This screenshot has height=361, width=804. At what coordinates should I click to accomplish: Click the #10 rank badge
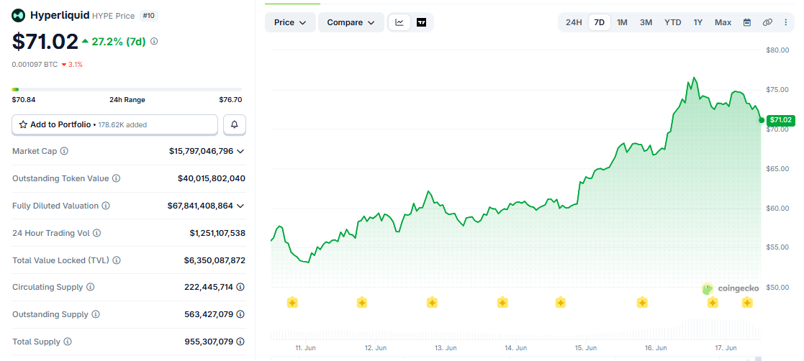click(149, 16)
